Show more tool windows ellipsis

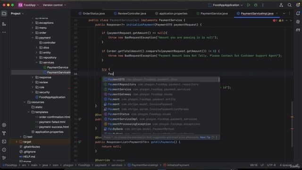(4, 32)
